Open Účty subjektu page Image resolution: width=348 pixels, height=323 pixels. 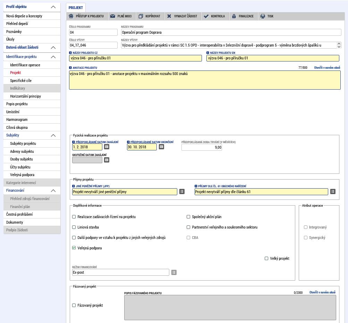(x=32, y=167)
